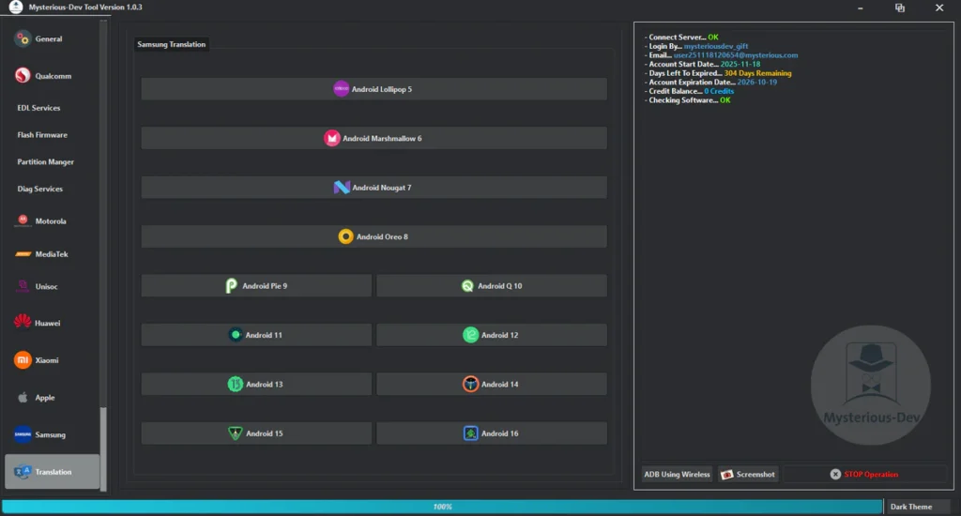Click the Qualcomm icon in sidebar
961x516 pixels.
23,76
